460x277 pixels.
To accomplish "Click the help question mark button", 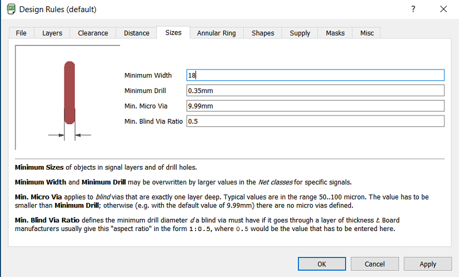I will click(x=413, y=9).
